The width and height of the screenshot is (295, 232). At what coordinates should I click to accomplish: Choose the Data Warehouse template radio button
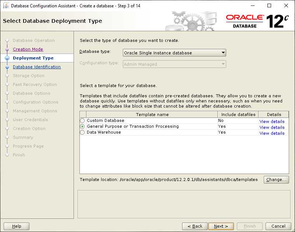82,132
